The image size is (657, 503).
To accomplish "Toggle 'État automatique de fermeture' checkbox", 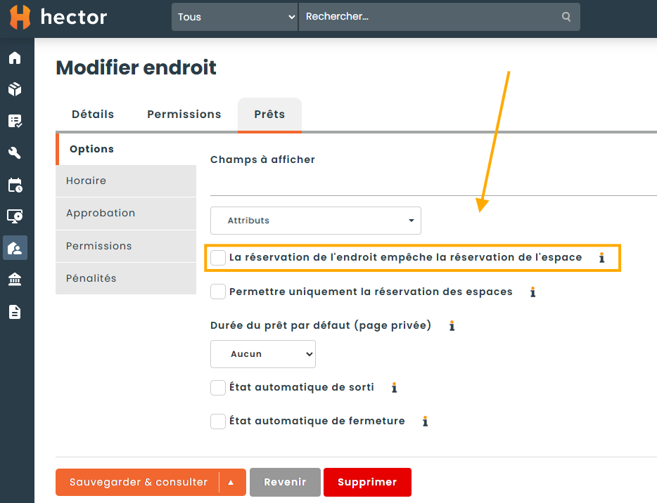I will point(218,422).
